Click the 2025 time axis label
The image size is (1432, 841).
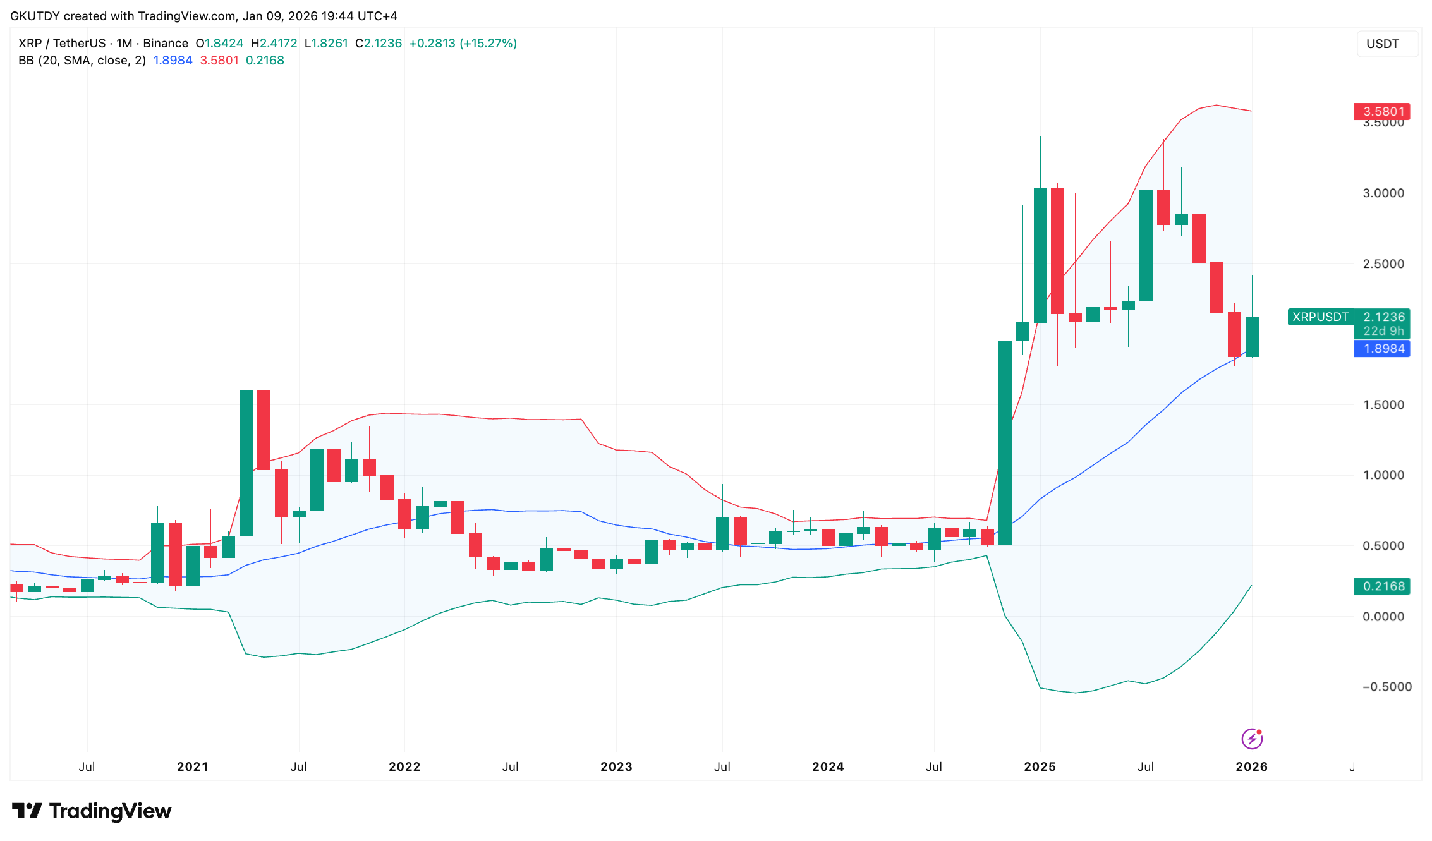pyautogui.click(x=1040, y=766)
